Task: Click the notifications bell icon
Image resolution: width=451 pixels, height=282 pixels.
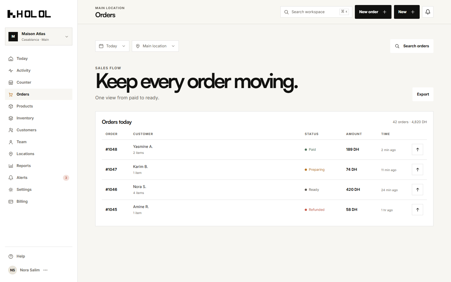Action: (428, 12)
